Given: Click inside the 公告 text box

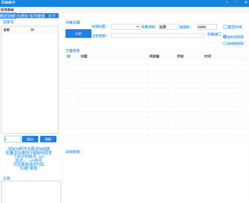Looking at the screenshot, I should pyautogui.click(x=31, y=192).
